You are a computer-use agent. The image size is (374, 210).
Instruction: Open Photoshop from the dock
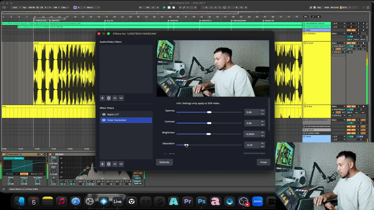click(202, 202)
